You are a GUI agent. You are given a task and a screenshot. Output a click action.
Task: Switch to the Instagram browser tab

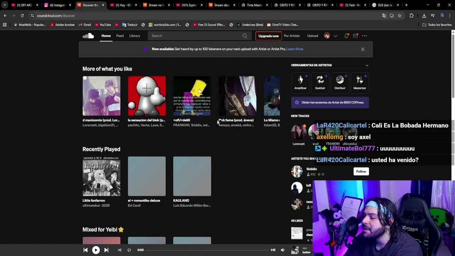[x=57, y=5]
